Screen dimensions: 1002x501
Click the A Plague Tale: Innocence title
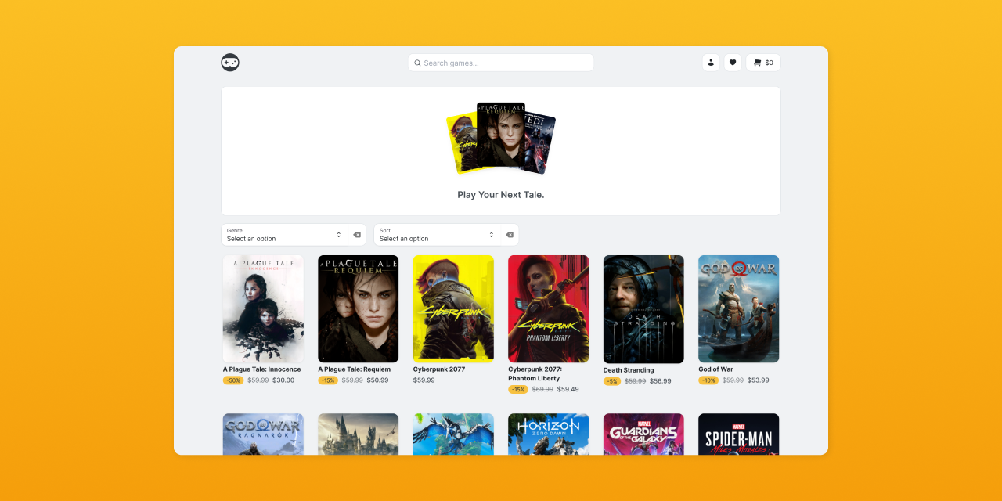click(x=262, y=369)
